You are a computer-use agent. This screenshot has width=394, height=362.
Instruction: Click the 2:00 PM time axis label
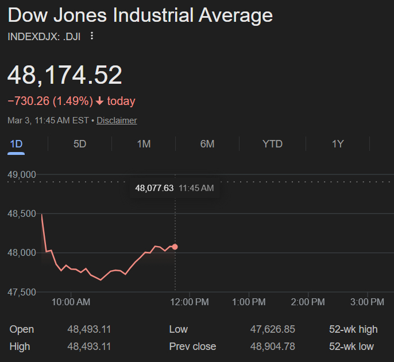click(308, 302)
